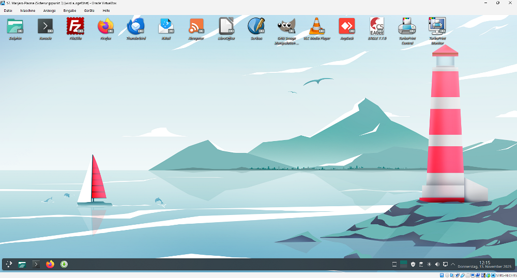
Task: Open the Anzeige menu
Action: (50, 10)
